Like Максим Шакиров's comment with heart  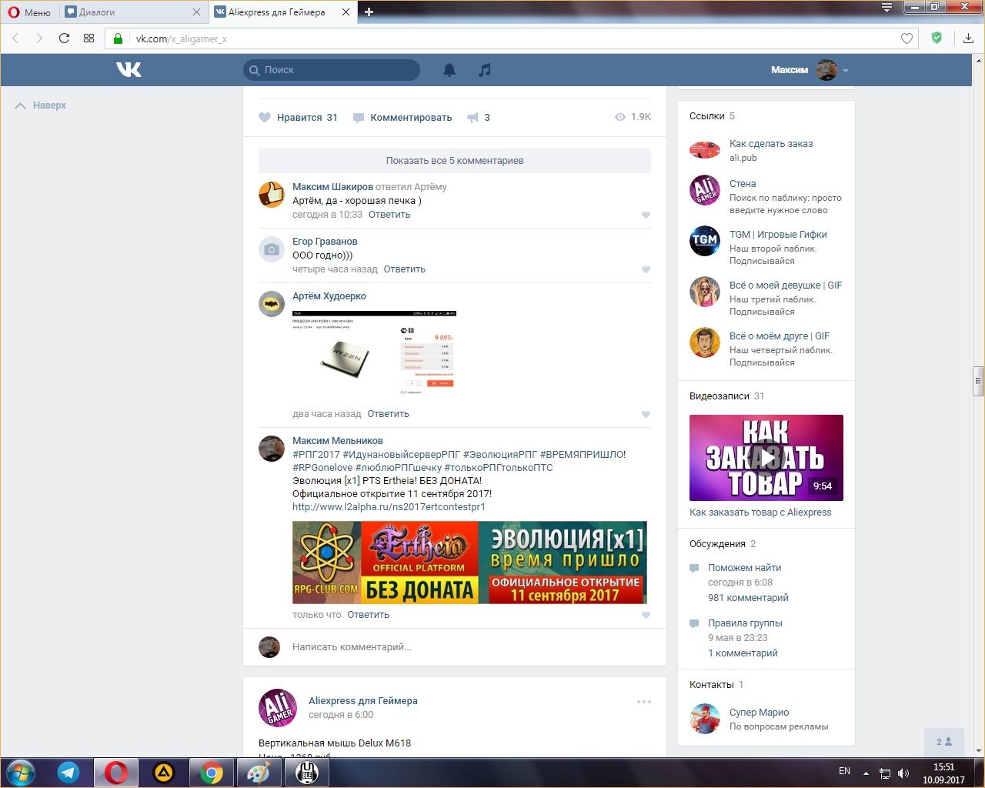tap(646, 215)
